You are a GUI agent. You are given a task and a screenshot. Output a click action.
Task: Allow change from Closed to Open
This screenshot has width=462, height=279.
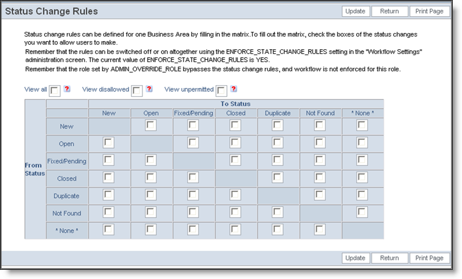[x=151, y=177]
